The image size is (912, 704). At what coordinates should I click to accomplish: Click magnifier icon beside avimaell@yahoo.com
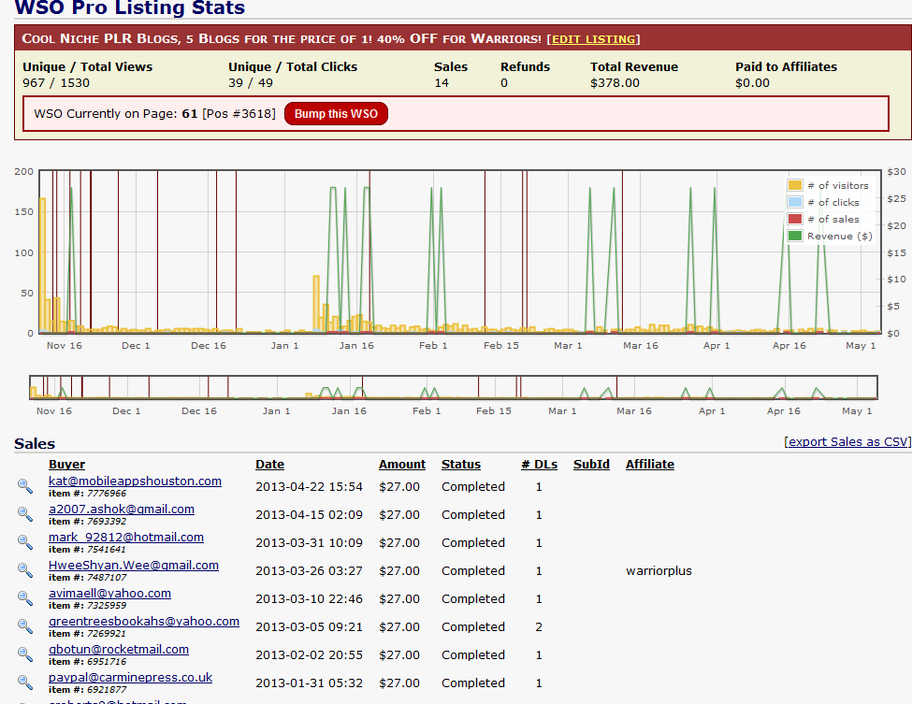[25, 598]
